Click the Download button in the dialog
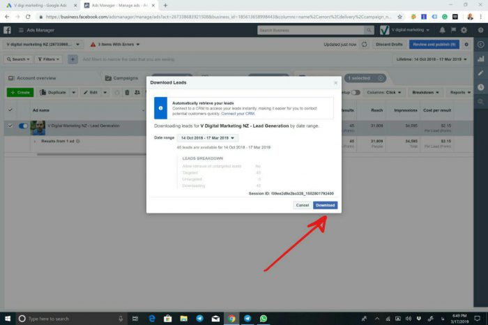Viewport: 488px width, 325px height. 325,205
